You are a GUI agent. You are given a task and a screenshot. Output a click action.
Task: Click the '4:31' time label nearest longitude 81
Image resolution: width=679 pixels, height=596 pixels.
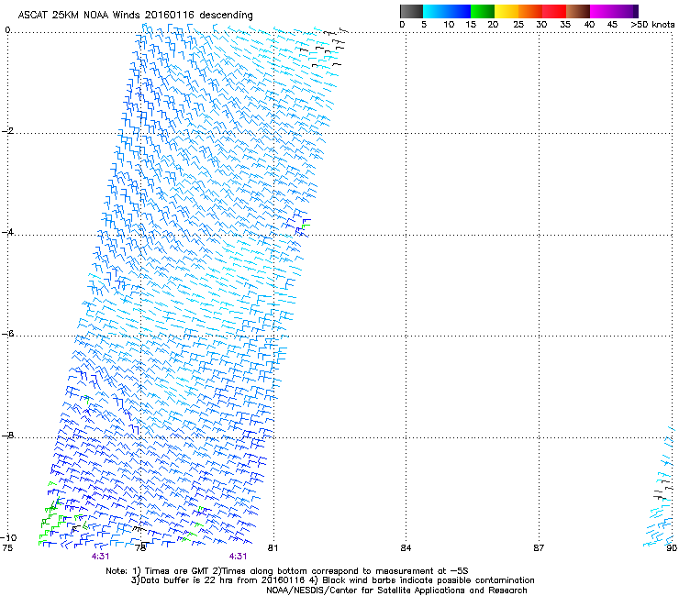[239, 557]
